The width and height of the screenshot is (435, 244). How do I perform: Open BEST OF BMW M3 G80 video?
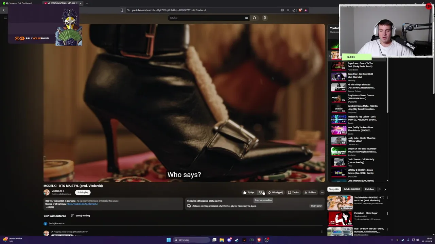click(356, 232)
